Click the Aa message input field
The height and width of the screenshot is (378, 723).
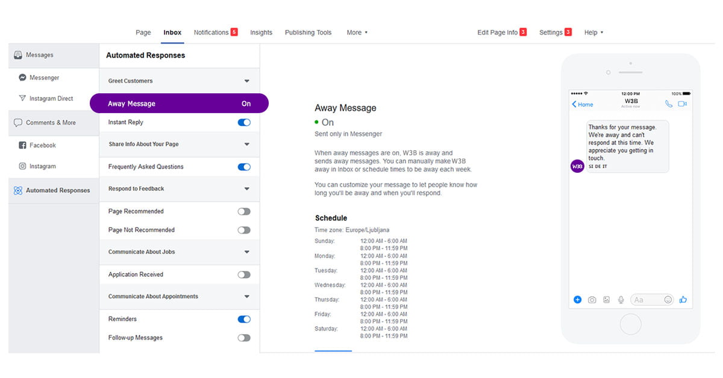click(x=645, y=300)
